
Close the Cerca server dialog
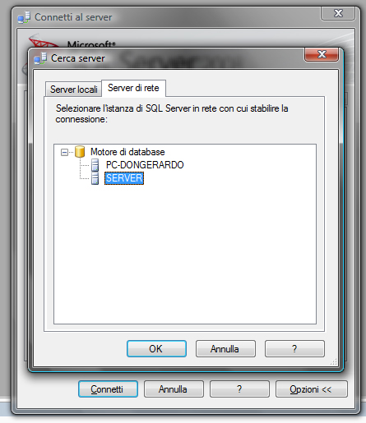click(x=322, y=54)
